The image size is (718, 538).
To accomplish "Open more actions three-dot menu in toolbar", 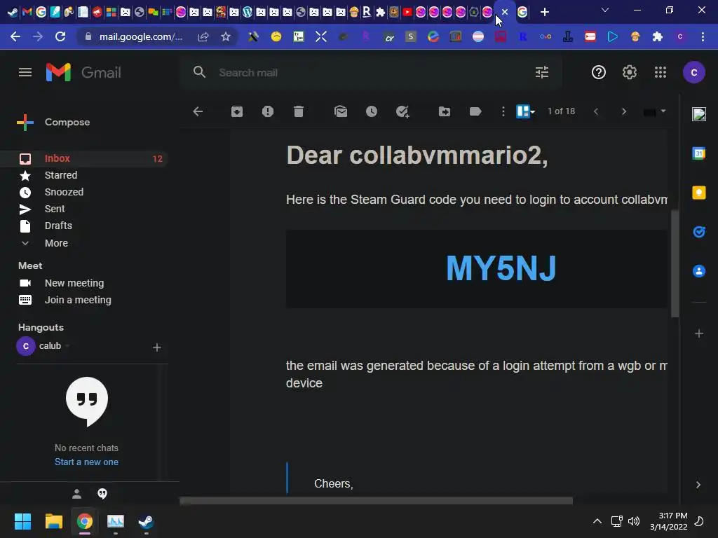I will point(503,111).
